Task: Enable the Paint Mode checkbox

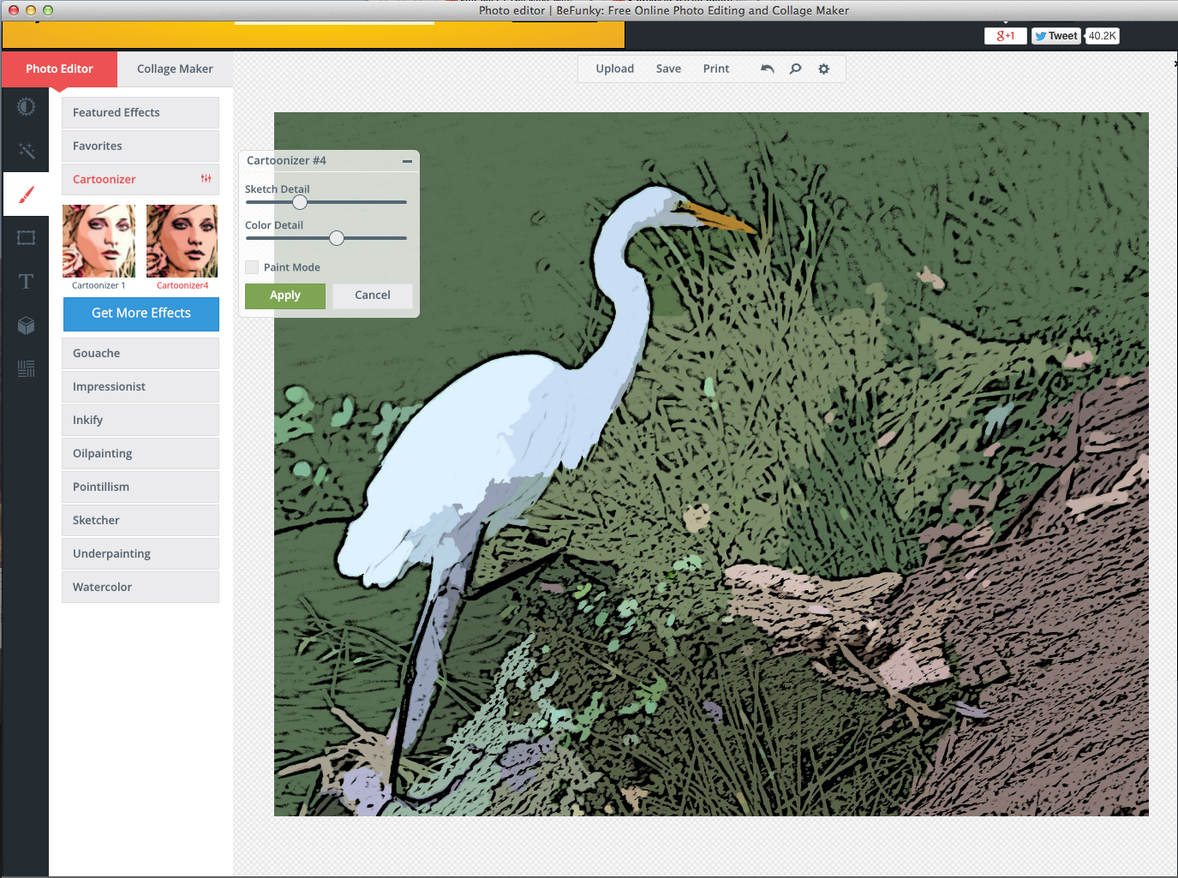Action: pos(252,267)
